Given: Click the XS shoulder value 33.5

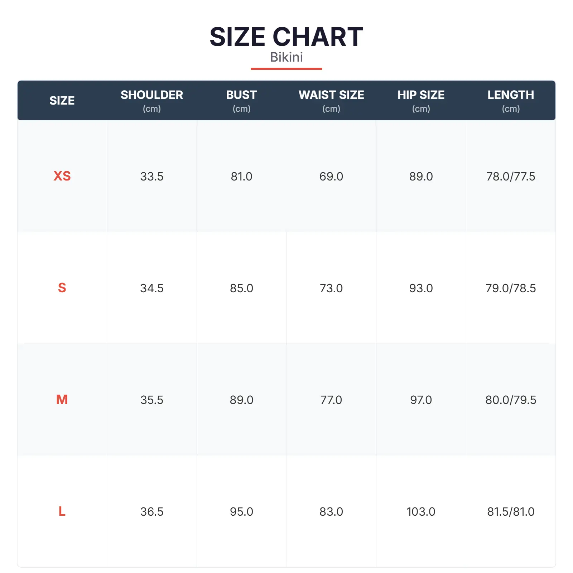Looking at the screenshot, I should point(151,177).
